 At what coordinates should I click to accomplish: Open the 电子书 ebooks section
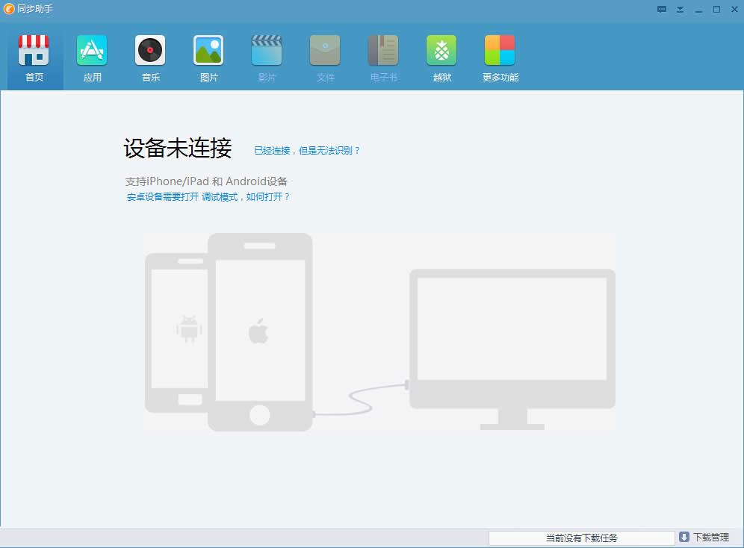tap(383, 59)
